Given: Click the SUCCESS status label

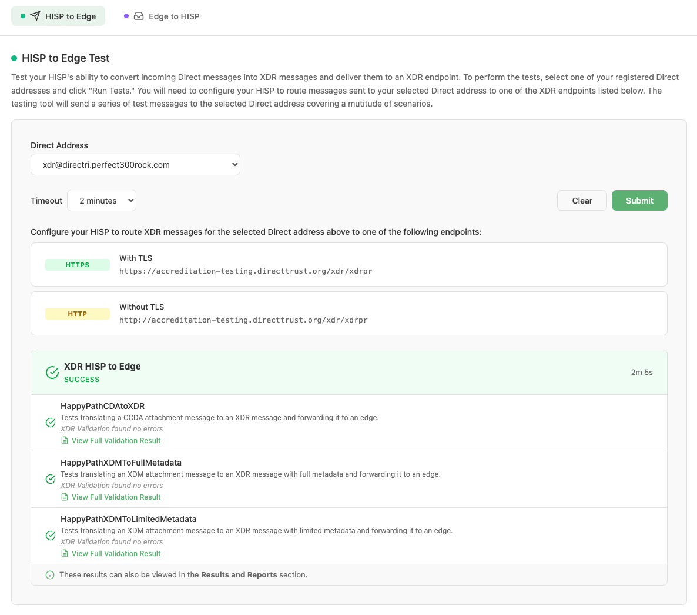Looking at the screenshot, I should coord(82,380).
